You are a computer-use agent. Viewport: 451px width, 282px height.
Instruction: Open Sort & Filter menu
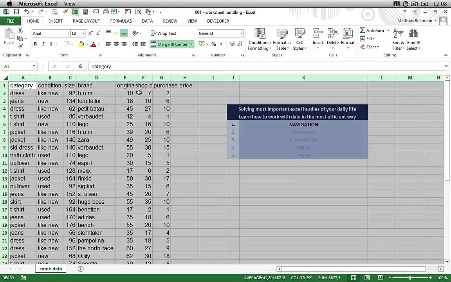(x=399, y=40)
